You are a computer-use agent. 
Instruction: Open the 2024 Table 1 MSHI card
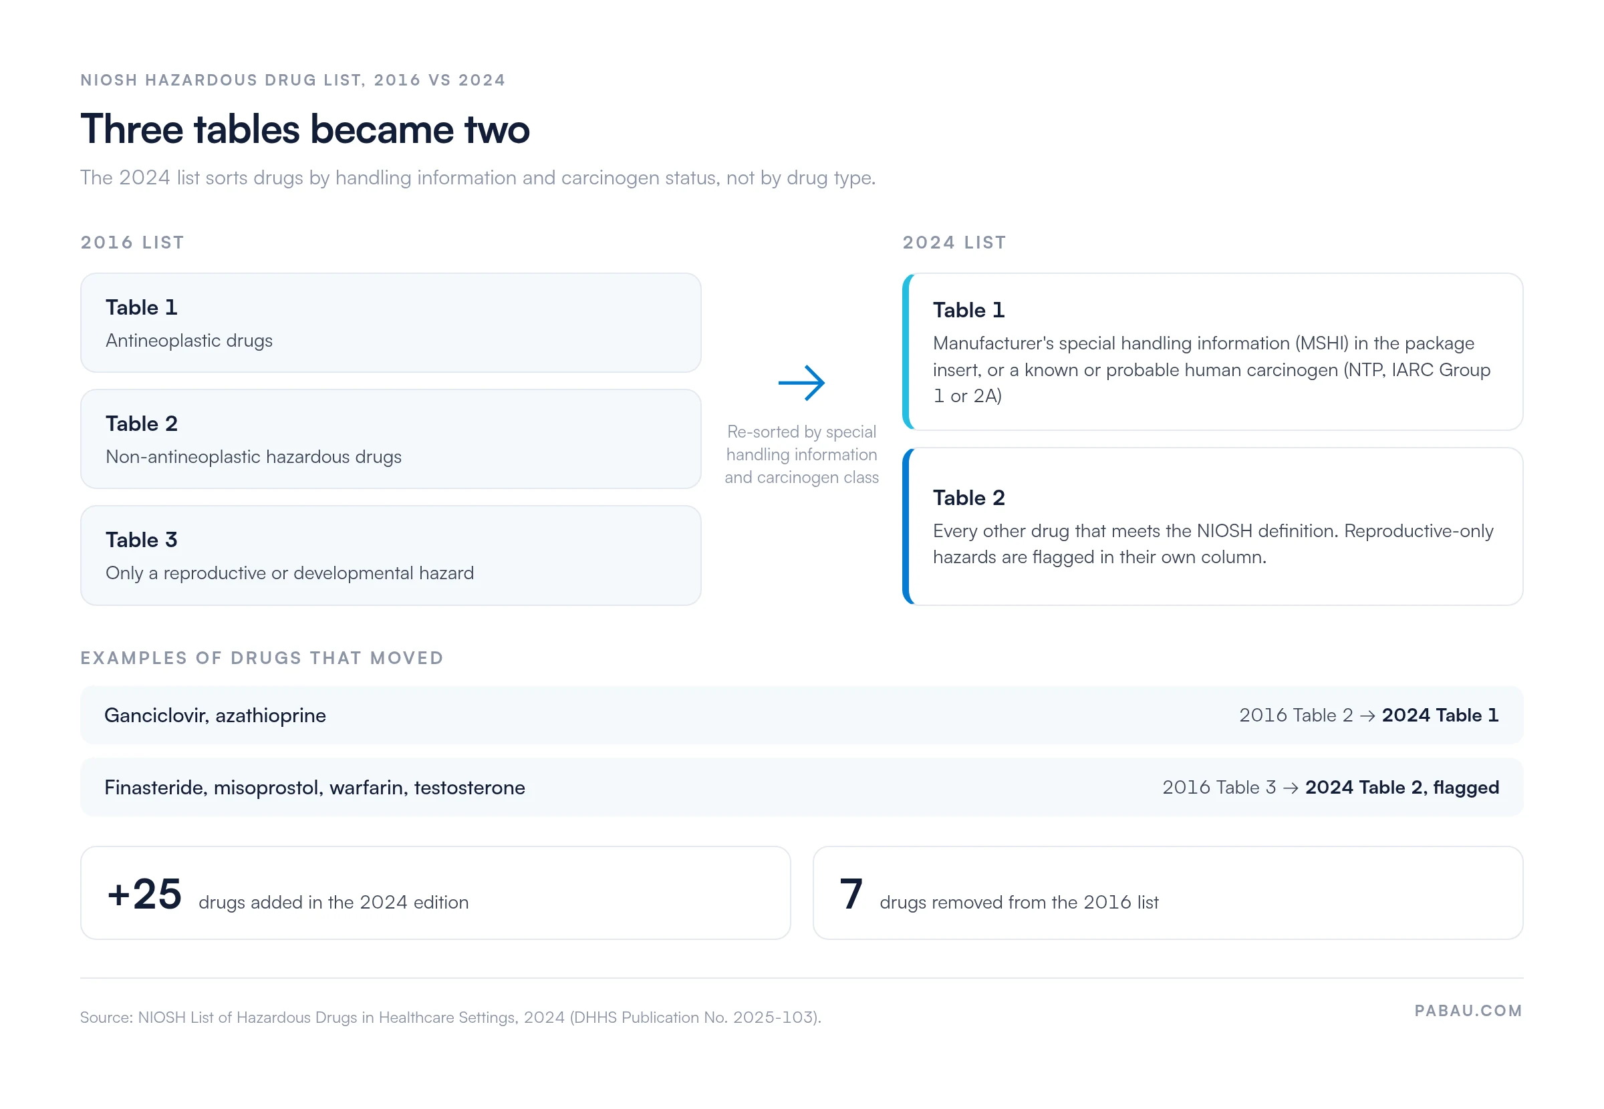click(x=1213, y=351)
